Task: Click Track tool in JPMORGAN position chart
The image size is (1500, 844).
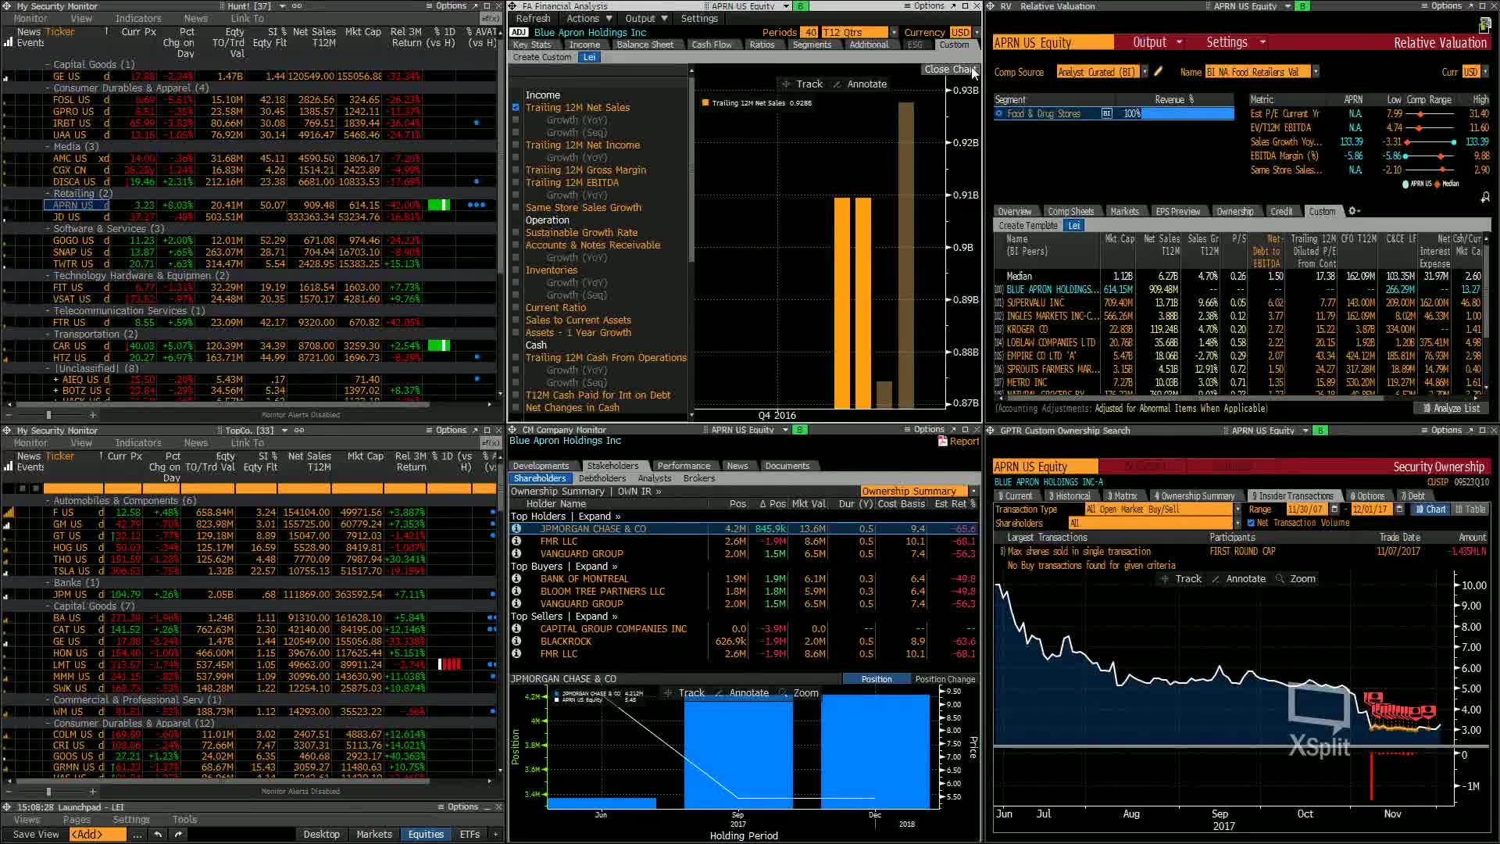Action: click(x=685, y=693)
